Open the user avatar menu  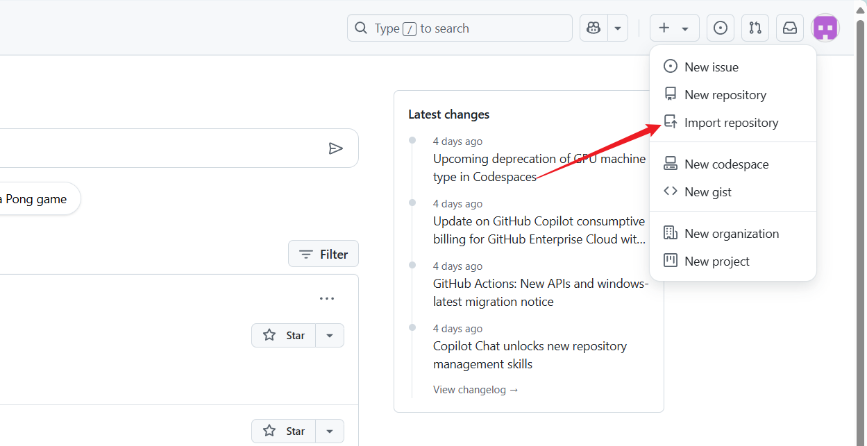coord(825,28)
